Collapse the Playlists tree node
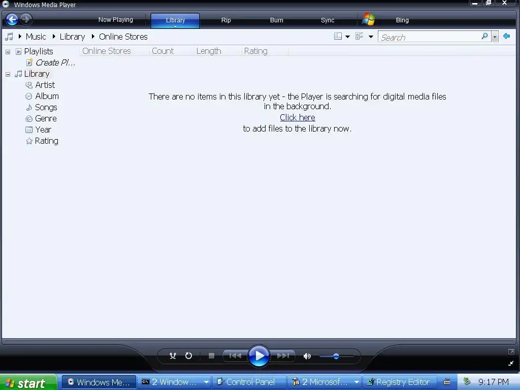 tap(8, 52)
